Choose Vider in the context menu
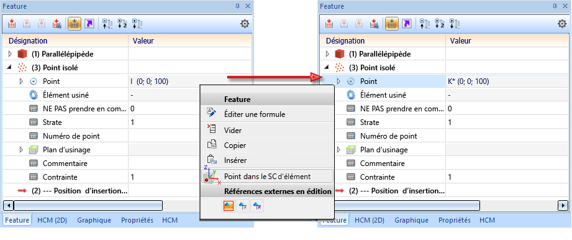 [268, 131]
